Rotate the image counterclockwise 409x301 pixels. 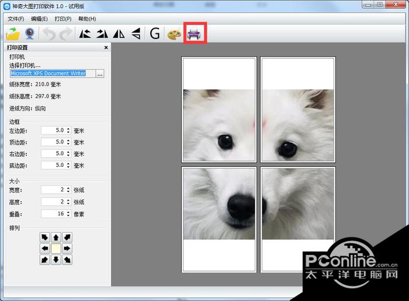tap(85, 34)
